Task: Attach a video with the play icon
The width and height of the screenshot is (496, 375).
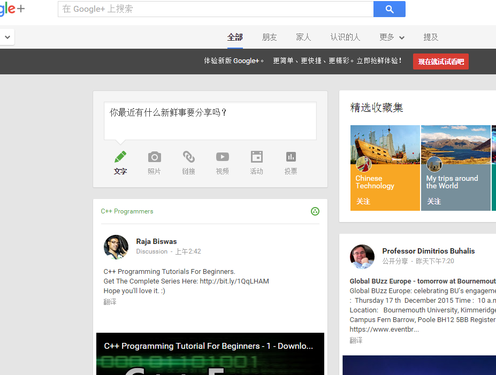Action: [223, 157]
